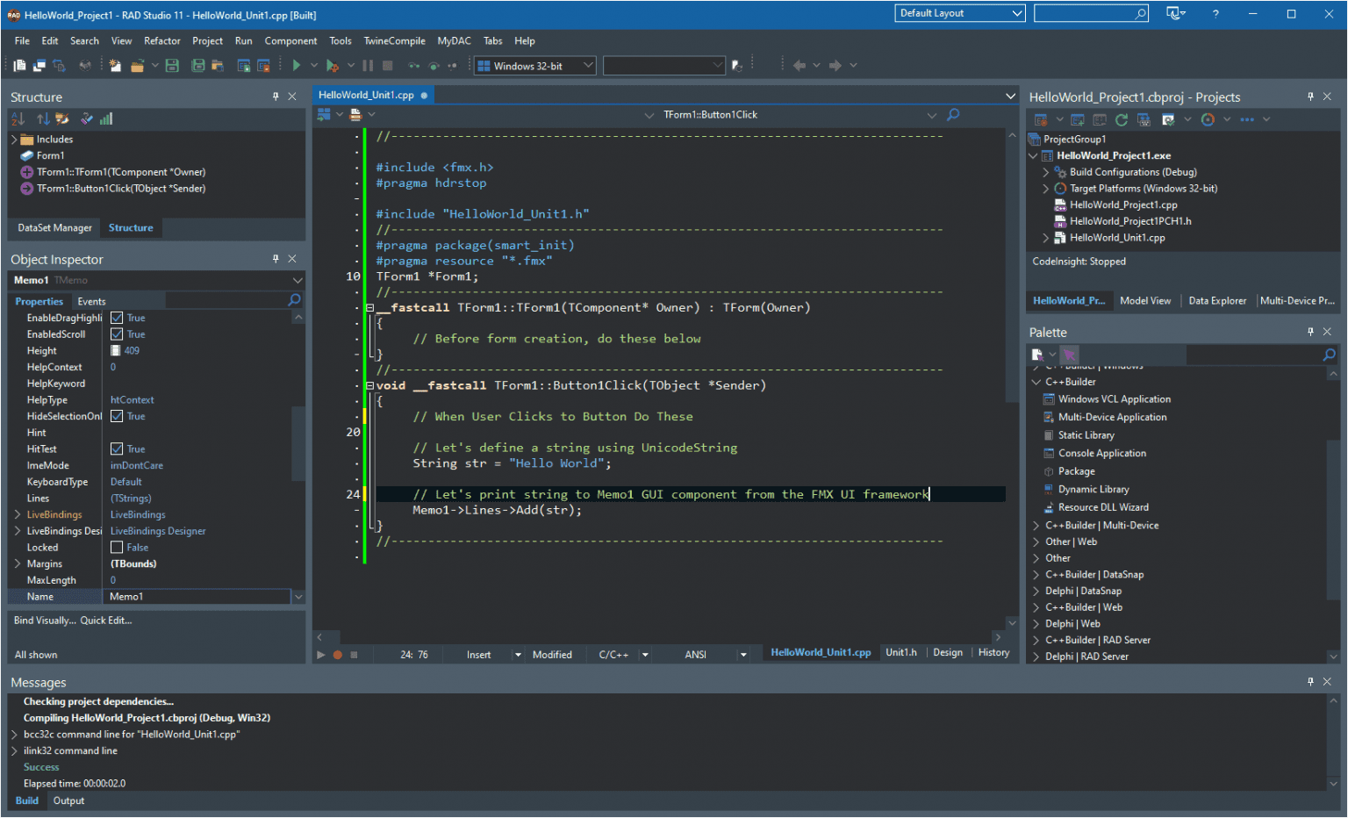
Task: Switch to the History tab
Action: click(x=993, y=652)
